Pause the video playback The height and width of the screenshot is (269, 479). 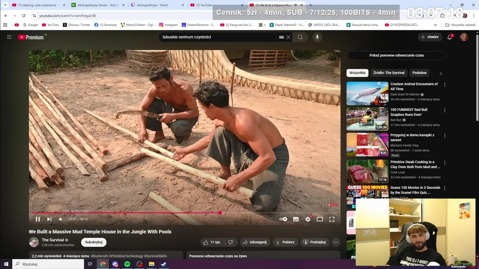(38, 219)
